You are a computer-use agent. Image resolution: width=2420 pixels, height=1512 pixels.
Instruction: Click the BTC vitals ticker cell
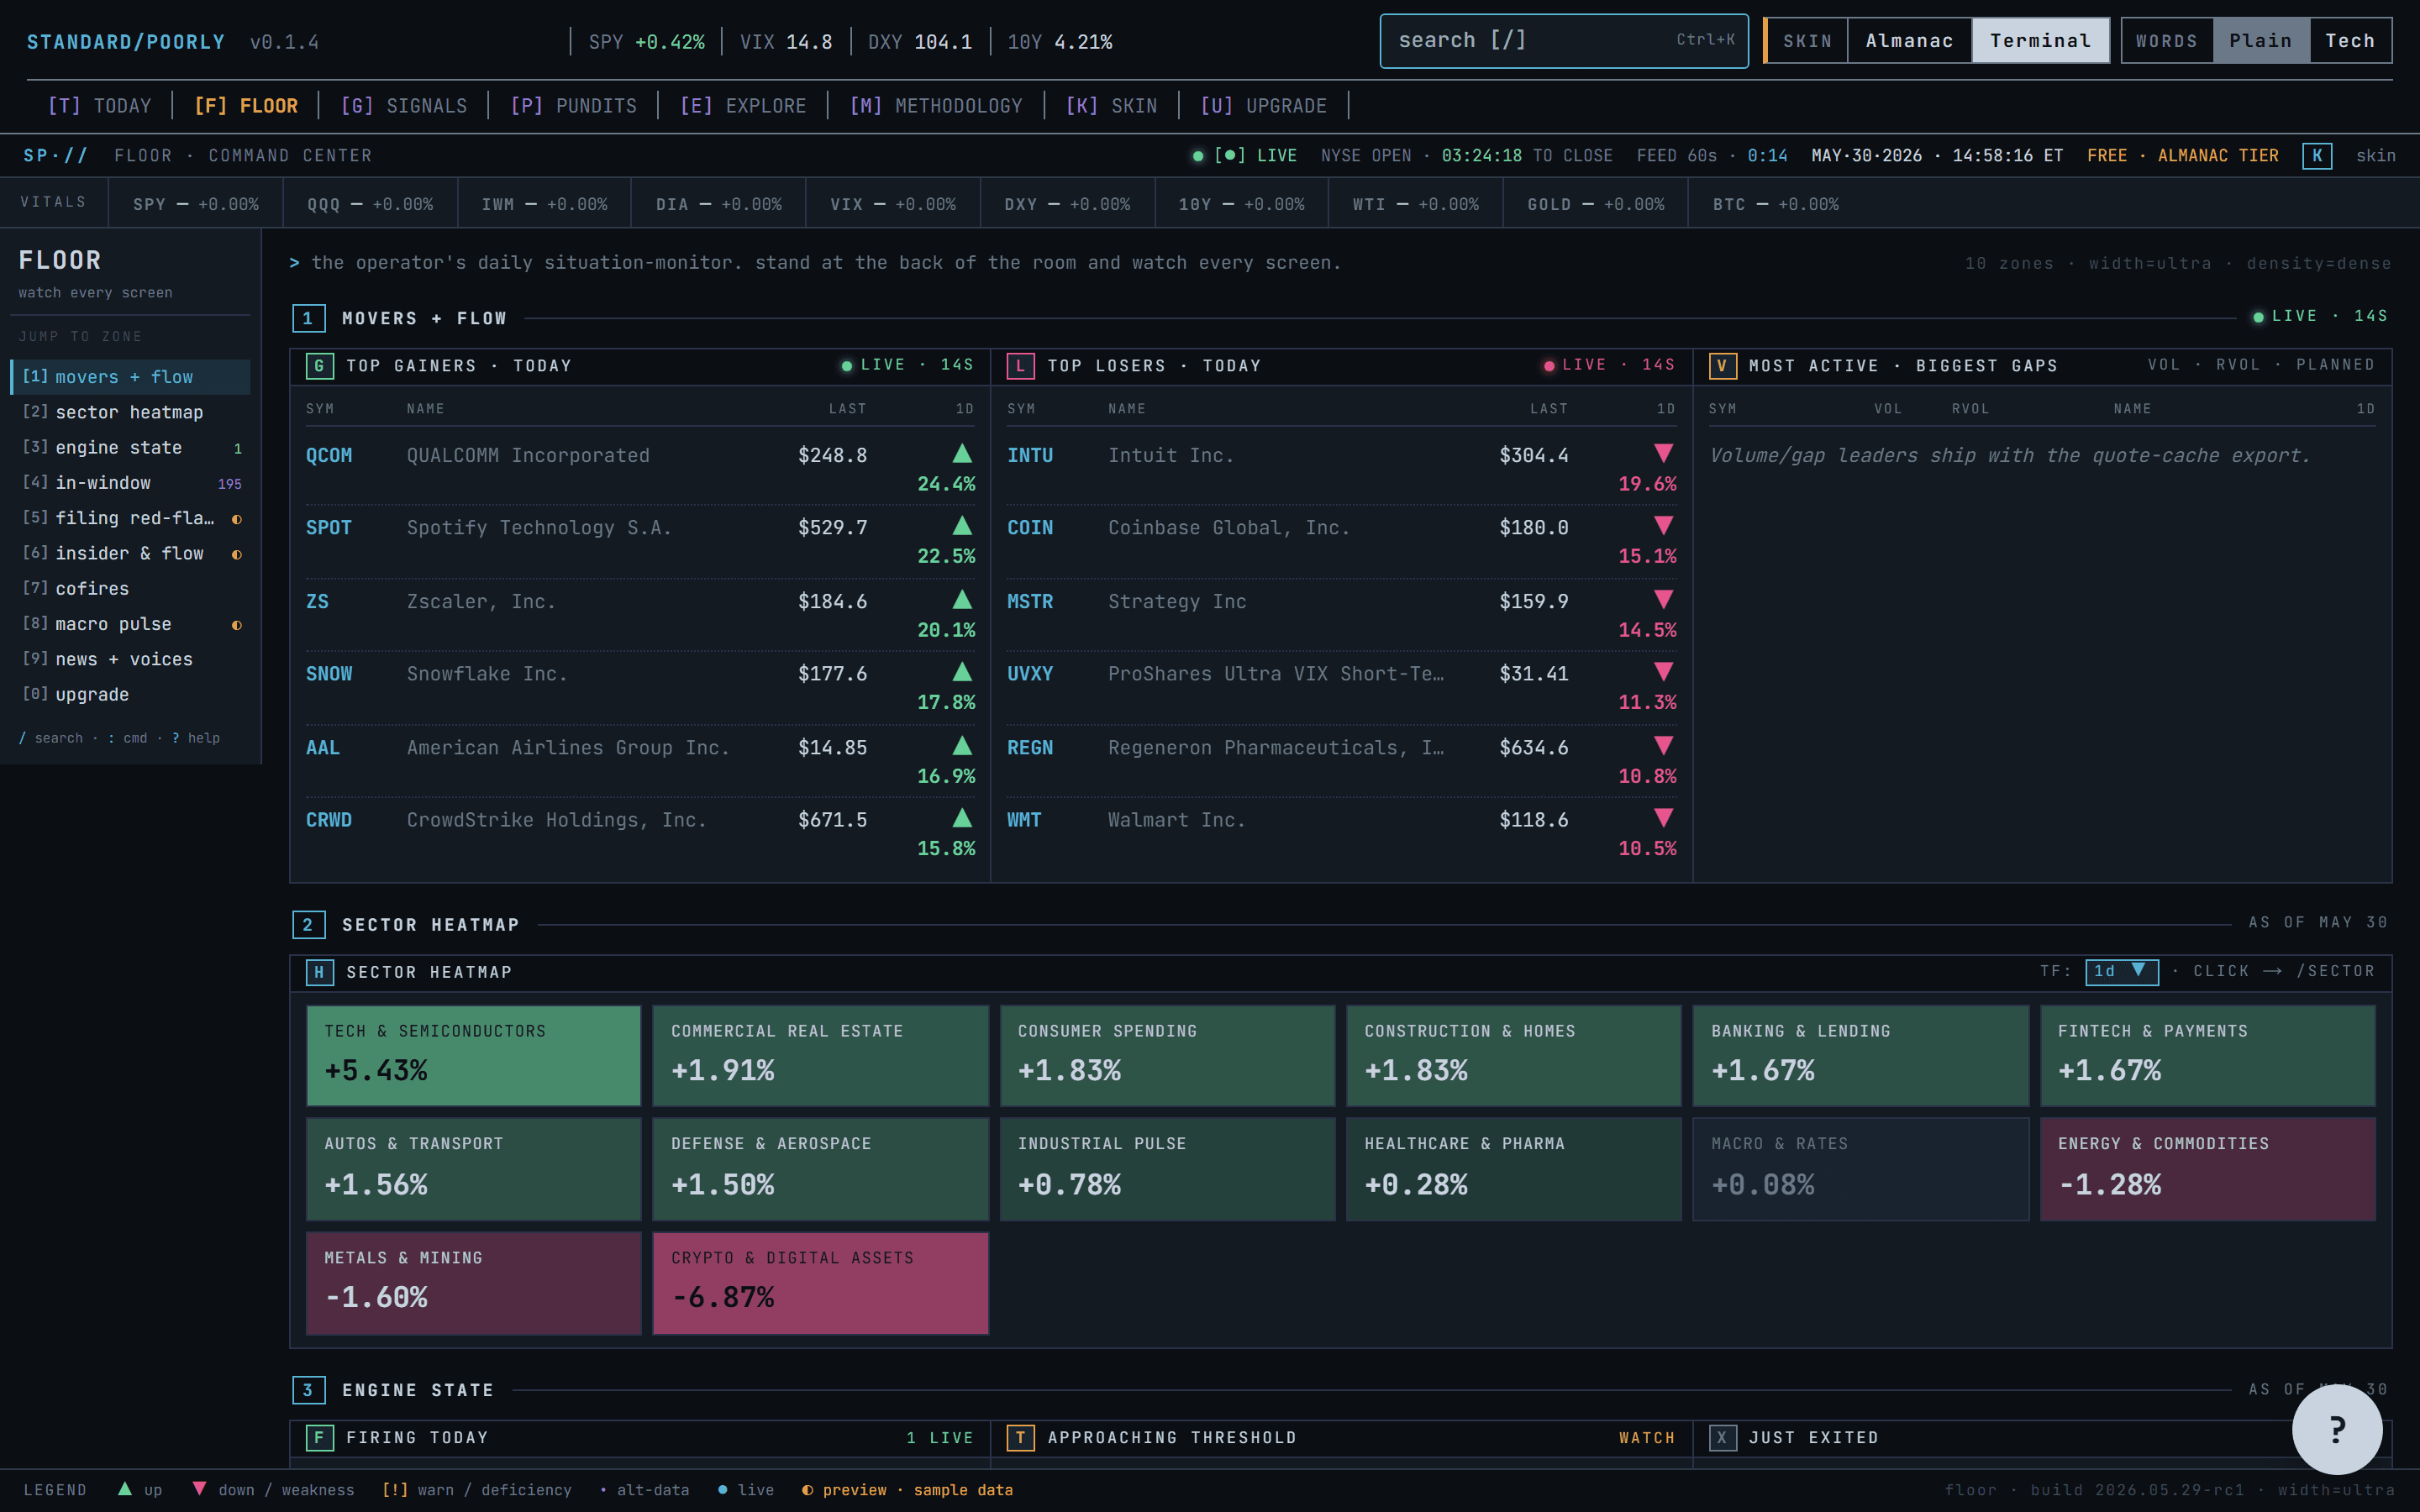(1775, 204)
